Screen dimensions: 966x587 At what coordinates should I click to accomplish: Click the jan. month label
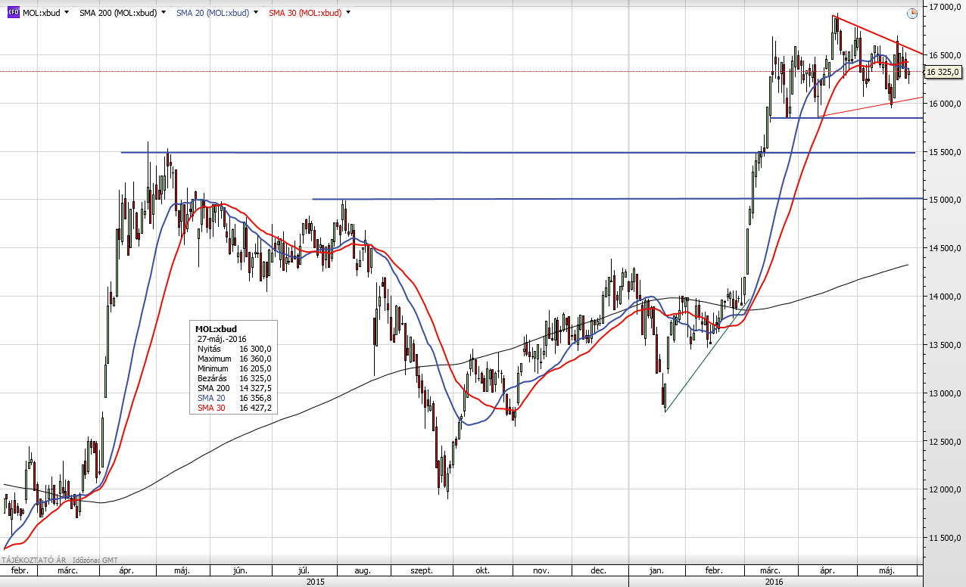656,571
